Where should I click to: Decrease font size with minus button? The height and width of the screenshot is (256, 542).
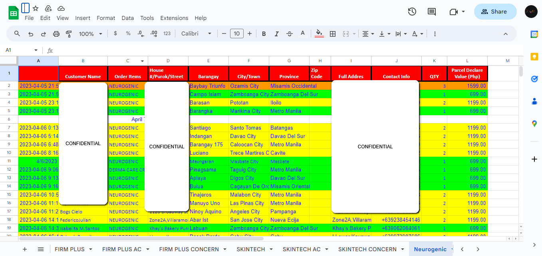click(224, 33)
